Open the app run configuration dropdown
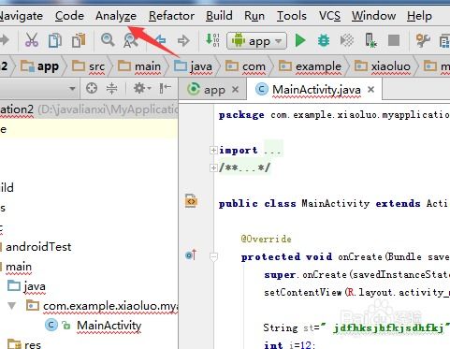 click(x=256, y=41)
